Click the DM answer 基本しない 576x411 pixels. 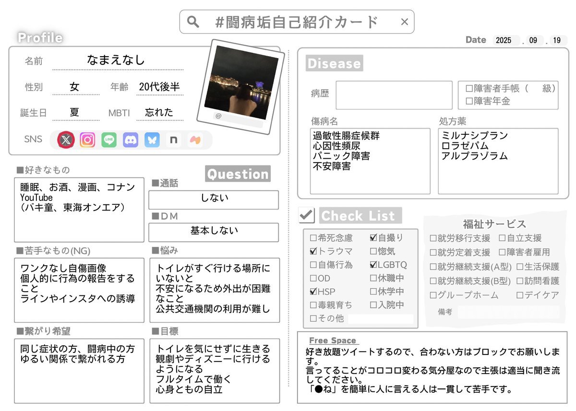coord(214,231)
